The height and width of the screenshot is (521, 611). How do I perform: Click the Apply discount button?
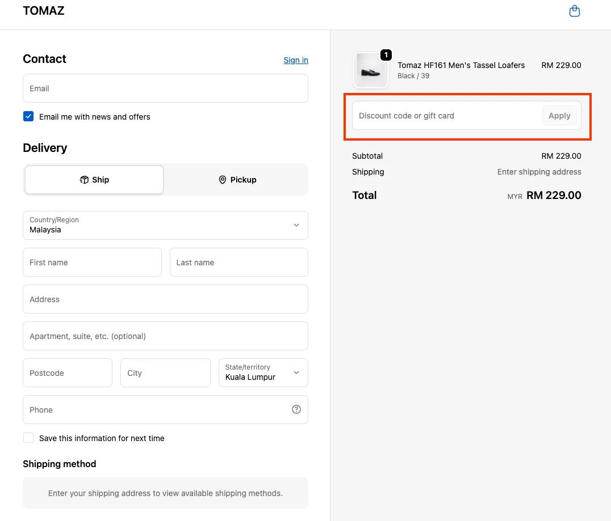pyautogui.click(x=559, y=116)
